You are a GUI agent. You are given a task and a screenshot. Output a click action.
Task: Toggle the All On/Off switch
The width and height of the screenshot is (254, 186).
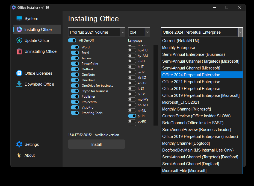(72, 40)
